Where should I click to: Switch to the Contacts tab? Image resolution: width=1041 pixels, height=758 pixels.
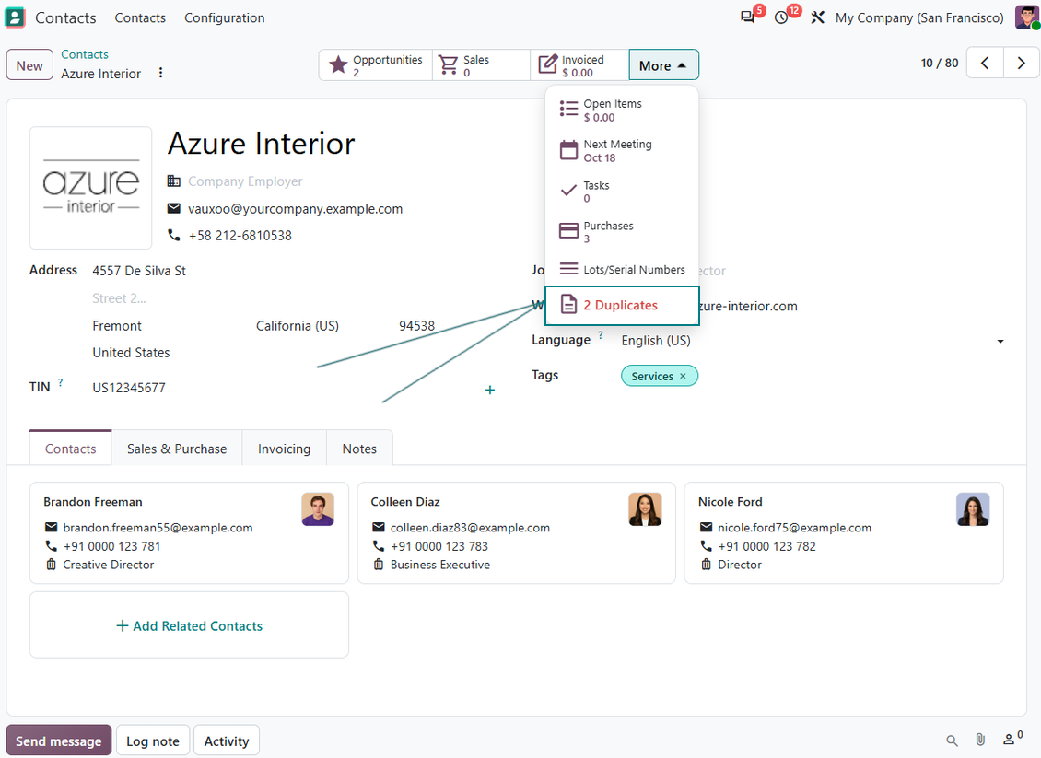pos(70,449)
